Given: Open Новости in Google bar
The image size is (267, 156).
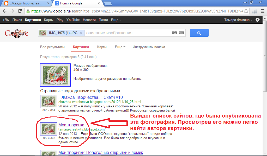Looking at the screenshot, I should [89, 20].
